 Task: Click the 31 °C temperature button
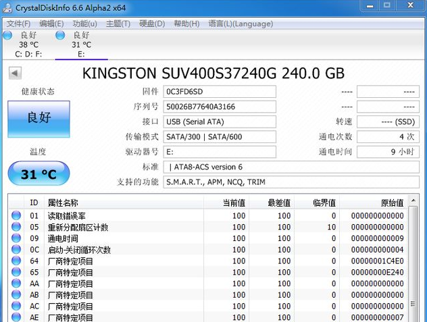39,173
